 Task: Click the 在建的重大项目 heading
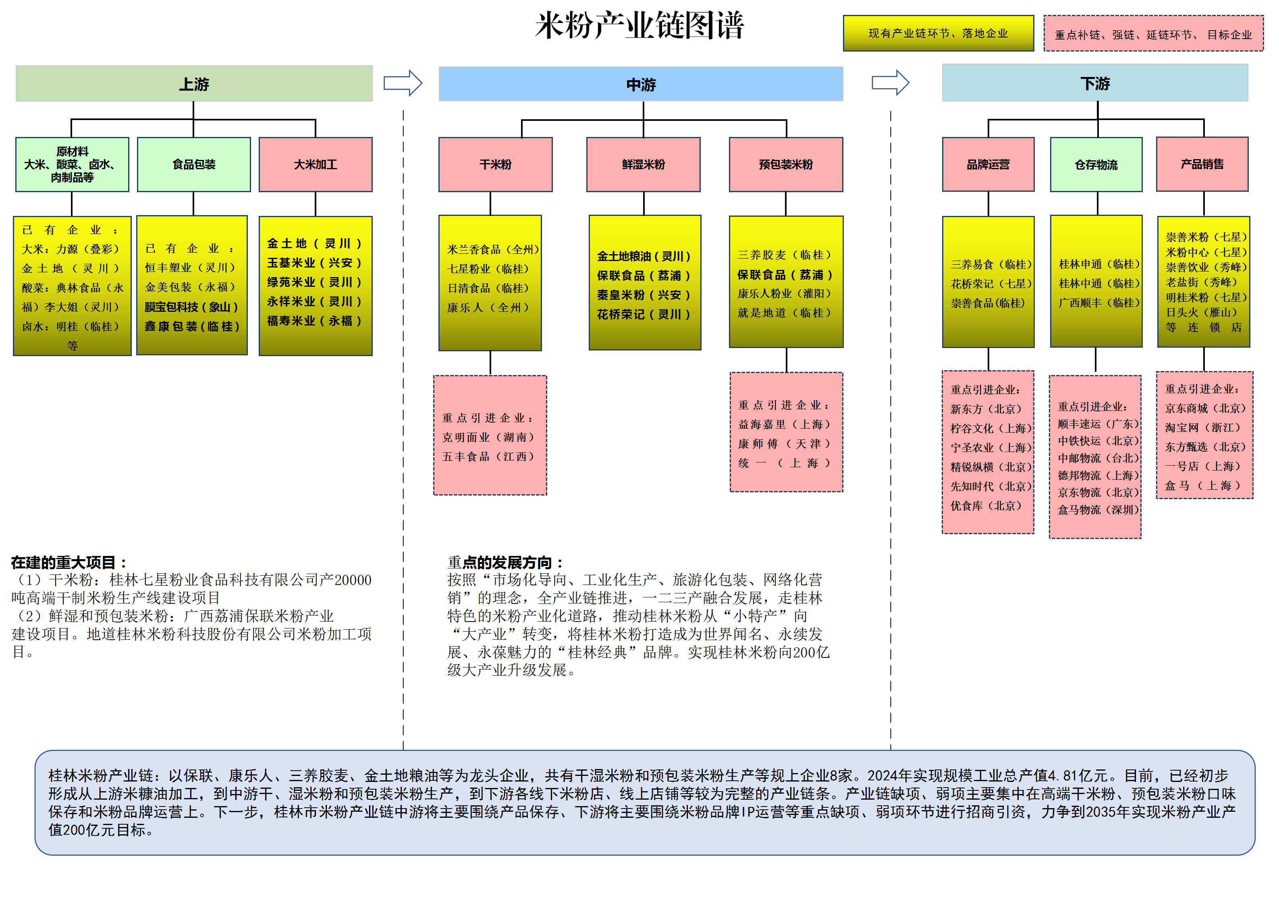(69, 562)
